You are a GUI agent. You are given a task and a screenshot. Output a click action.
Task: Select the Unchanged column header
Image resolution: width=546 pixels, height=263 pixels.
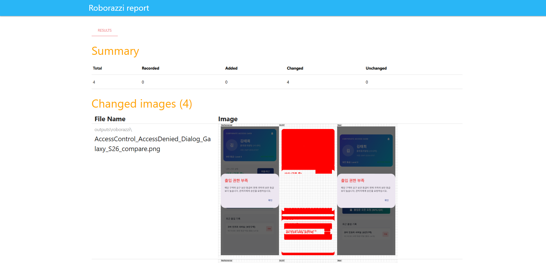coord(376,68)
